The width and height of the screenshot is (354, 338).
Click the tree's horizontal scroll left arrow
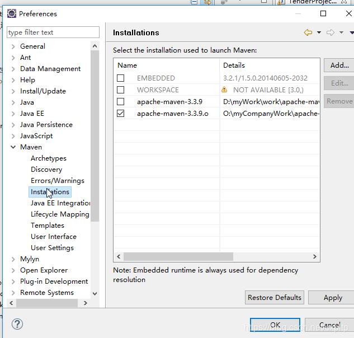point(12,303)
